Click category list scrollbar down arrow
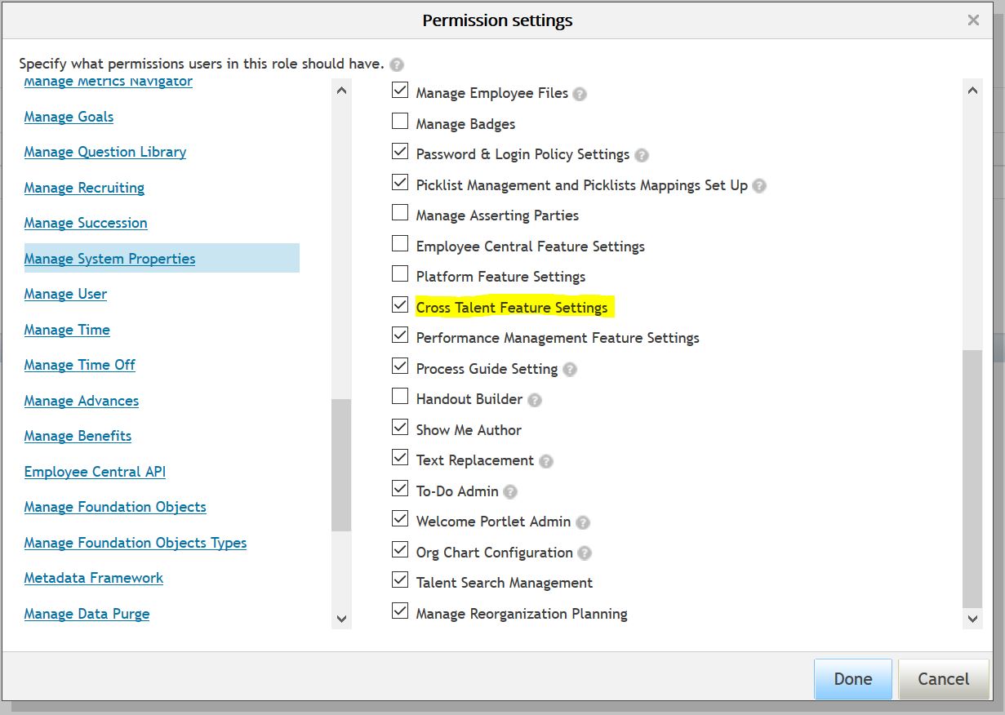Image resolution: width=1005 pixels, height=715 pixels. click(341, 620)
